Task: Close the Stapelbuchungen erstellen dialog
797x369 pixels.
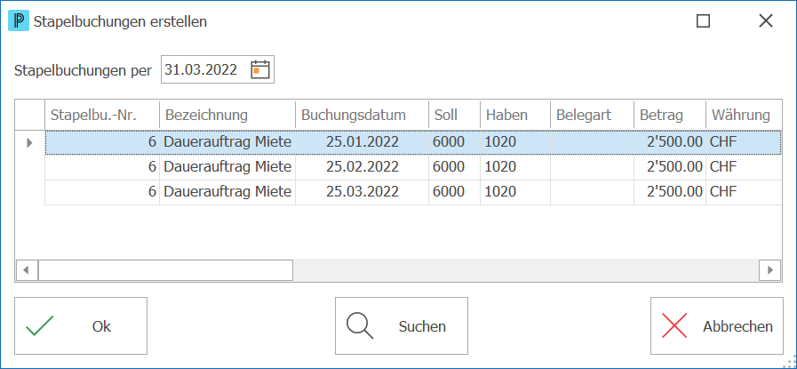Action: click(766, 20)
